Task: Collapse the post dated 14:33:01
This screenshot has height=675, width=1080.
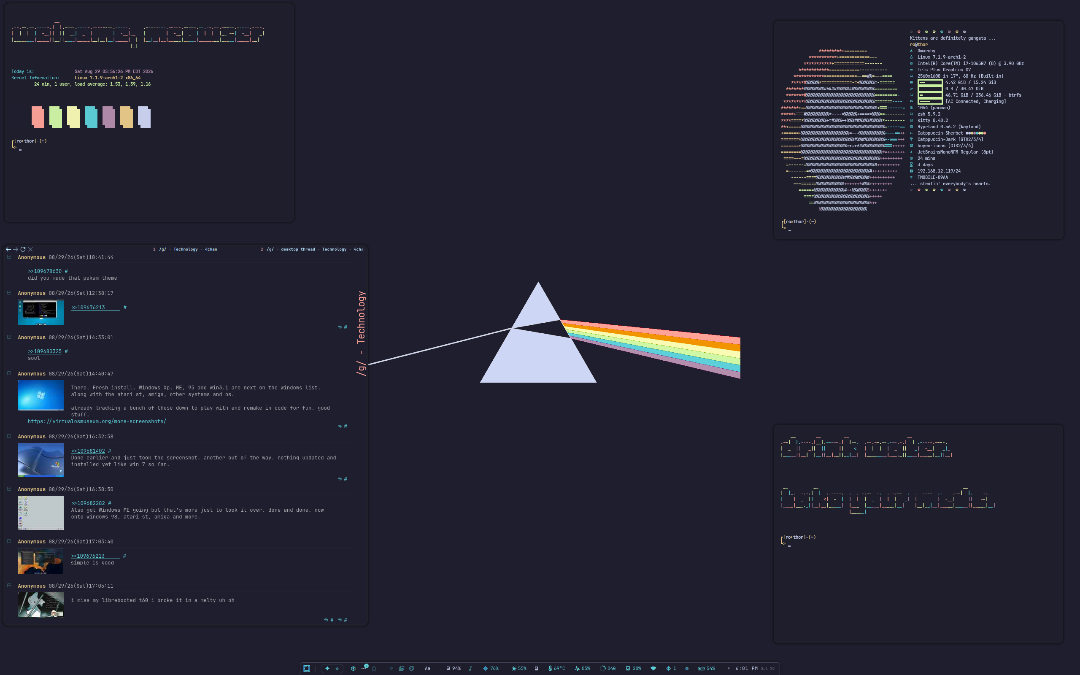Action: 9,337
